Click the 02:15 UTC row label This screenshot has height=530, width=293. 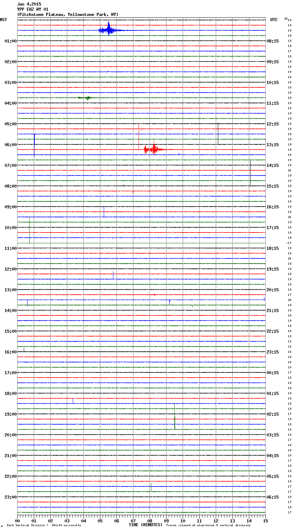tap(273, 414)
